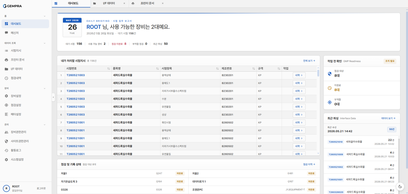Close the 프린터 문서 tab
This screenshot has width=408, height=194.
tap(163, 3)
